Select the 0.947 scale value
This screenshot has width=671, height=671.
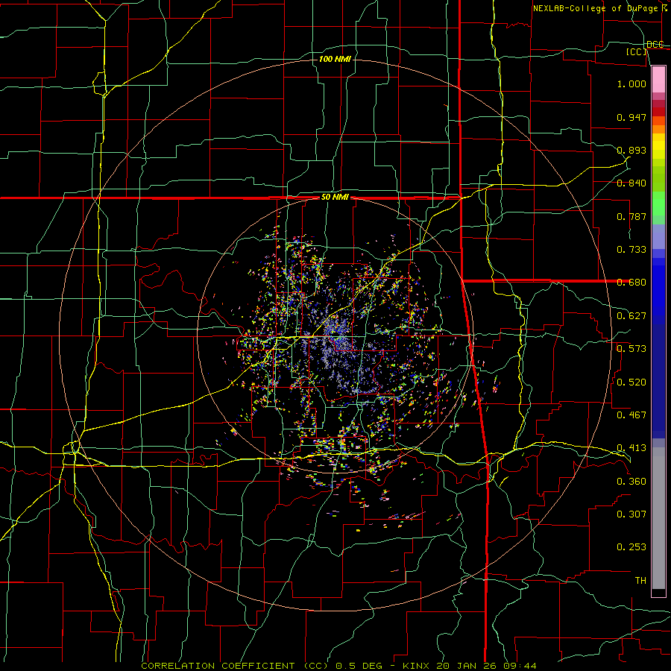[x=631, y=117]
